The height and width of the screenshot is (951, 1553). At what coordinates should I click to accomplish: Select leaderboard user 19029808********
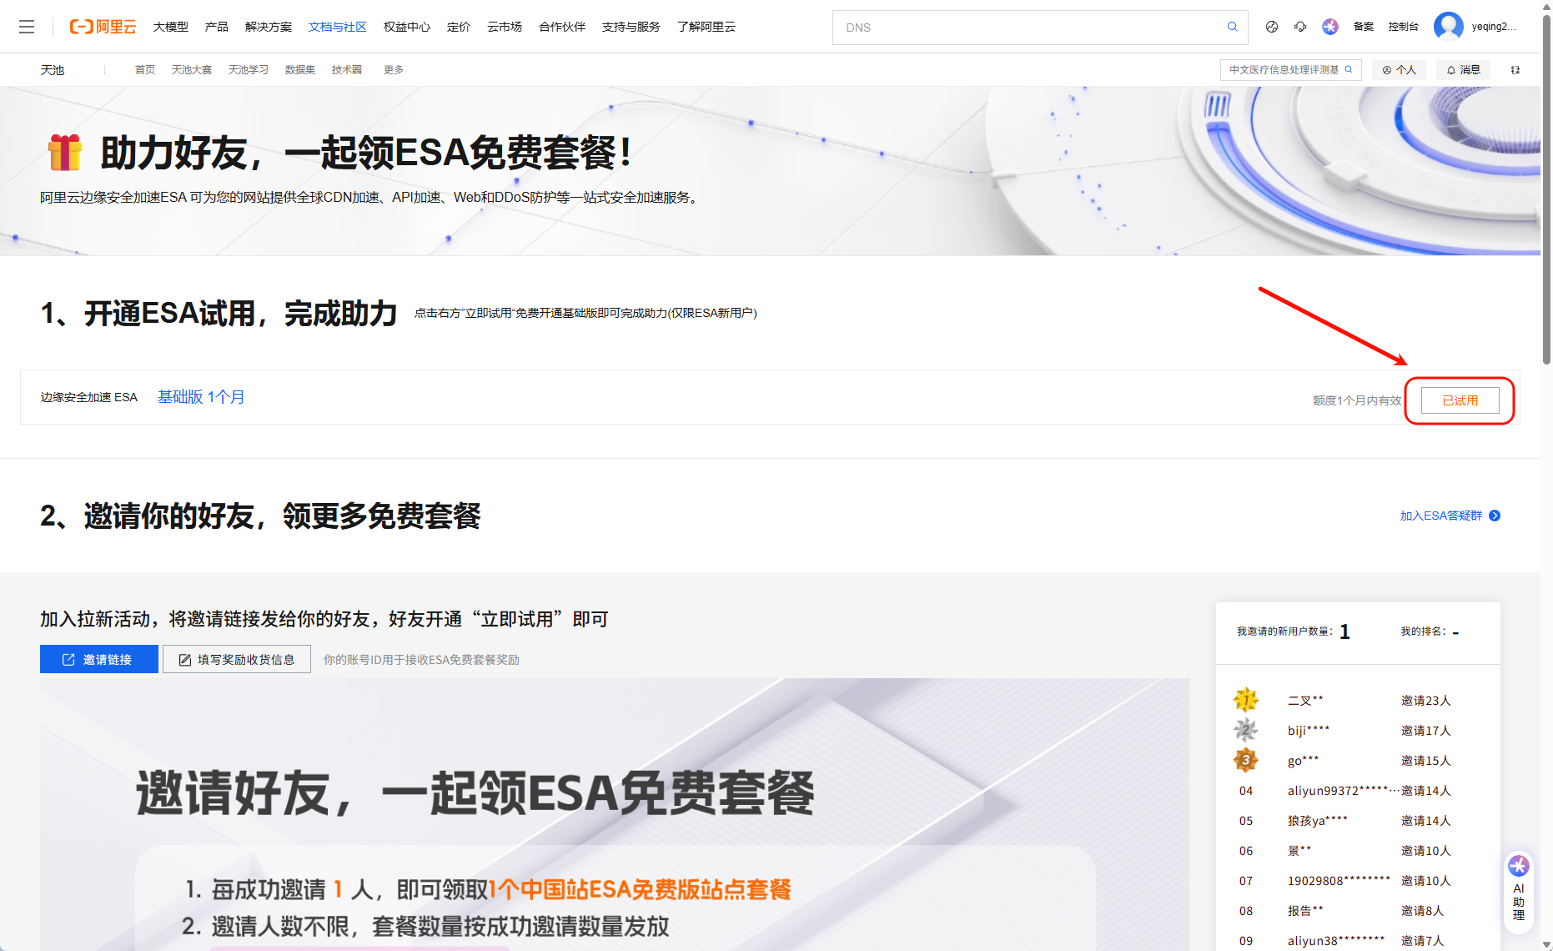point(1339,881)
